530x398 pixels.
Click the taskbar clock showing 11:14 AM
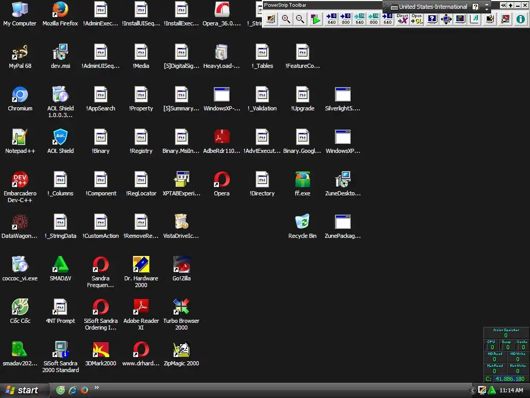(x=511, y=390)
